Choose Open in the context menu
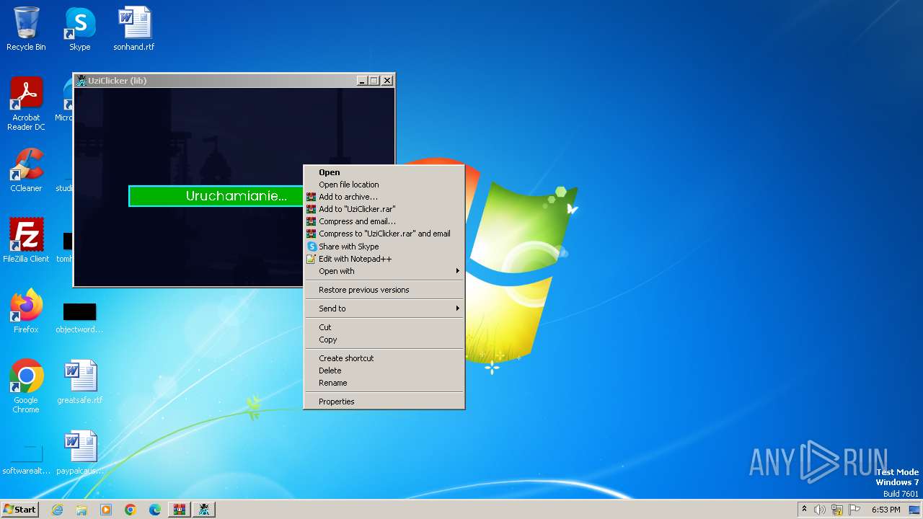Screen dimensions: 923x519 tap(384, 172)
